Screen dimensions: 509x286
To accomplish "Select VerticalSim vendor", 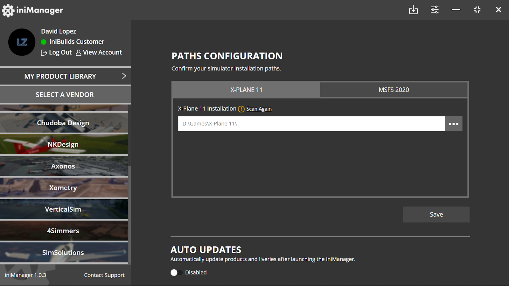I will tap(64, 209).
